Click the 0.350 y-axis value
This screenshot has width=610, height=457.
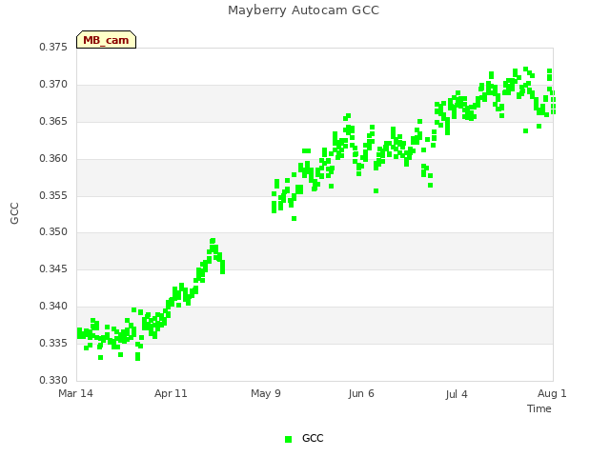pos(53,232)
